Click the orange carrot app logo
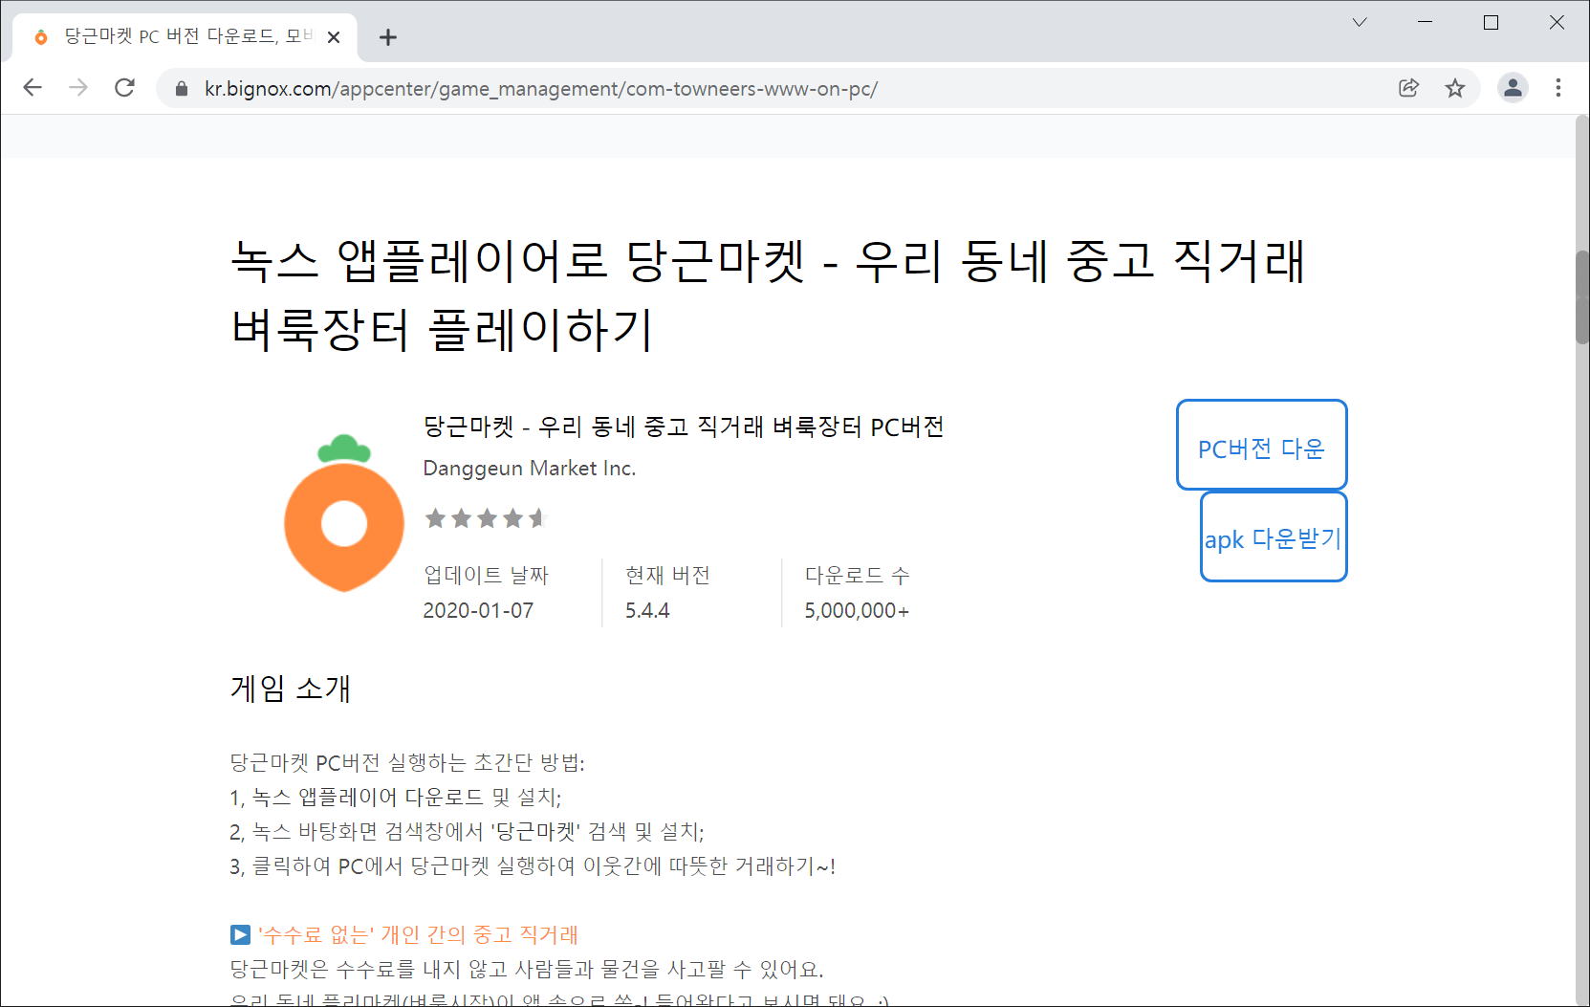 pyautogui.click(x=344, y=513)
